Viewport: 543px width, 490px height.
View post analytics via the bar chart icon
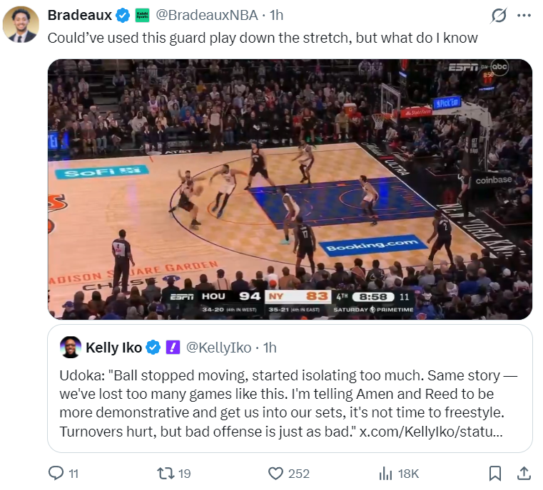tap(386, 473)
